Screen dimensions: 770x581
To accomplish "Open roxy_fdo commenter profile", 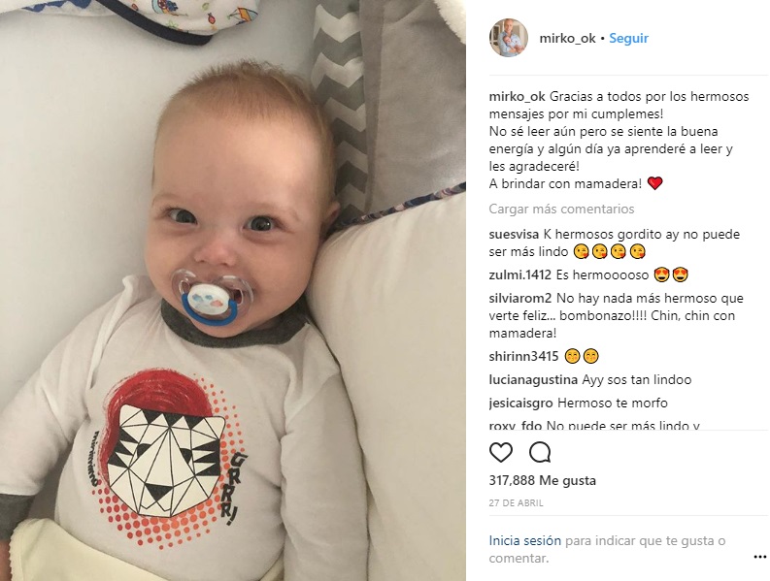I will pos(516,426).
